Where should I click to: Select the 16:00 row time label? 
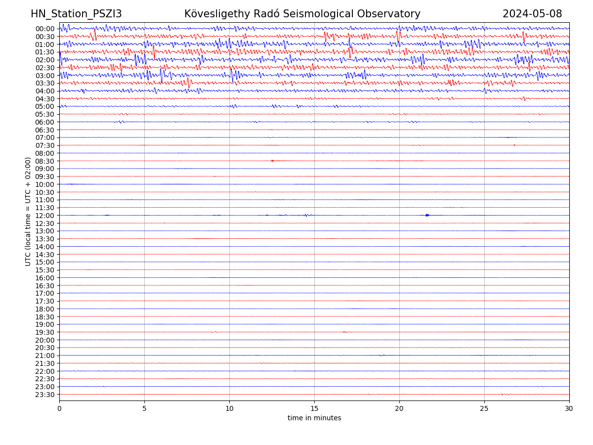[45, 278]
